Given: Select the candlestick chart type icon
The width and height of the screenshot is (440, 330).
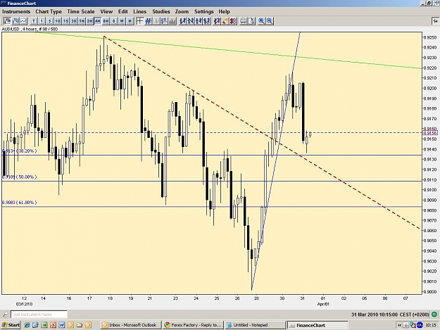Looking at the screenshot, I should click(x=7, y=21).
